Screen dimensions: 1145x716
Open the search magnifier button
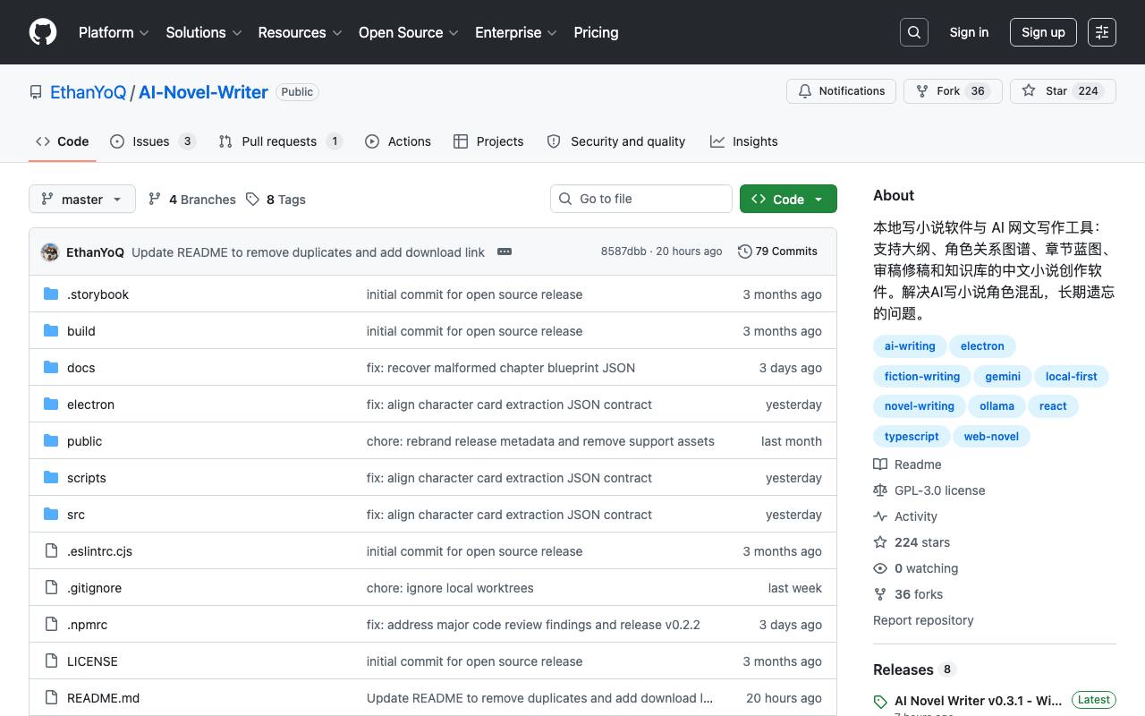[x=914, y=32]
